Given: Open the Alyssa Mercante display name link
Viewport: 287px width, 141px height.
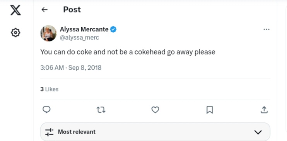Looking at the screenshot, I should 84,29.
